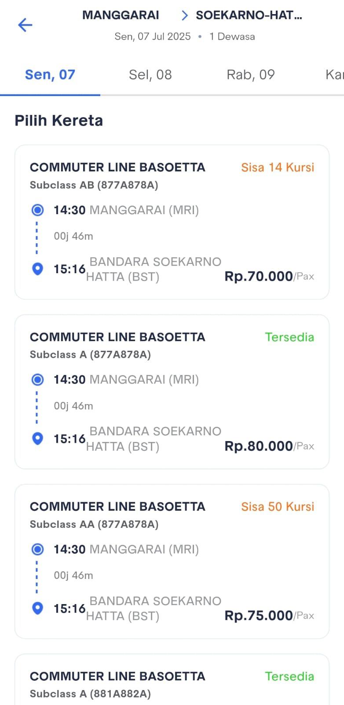Image resolution: width=344 pixels, height=705 pixels.
Task: Click the MANGGARAI origin station header
Action: (x=121, y=15)
